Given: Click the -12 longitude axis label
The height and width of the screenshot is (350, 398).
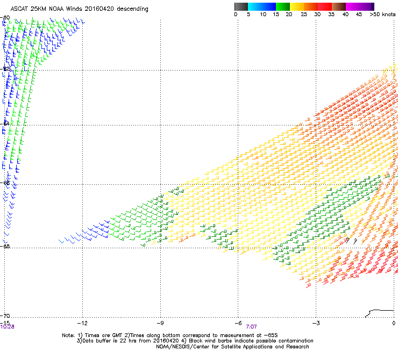Looking at the screenshot, I should click(82, 323).
